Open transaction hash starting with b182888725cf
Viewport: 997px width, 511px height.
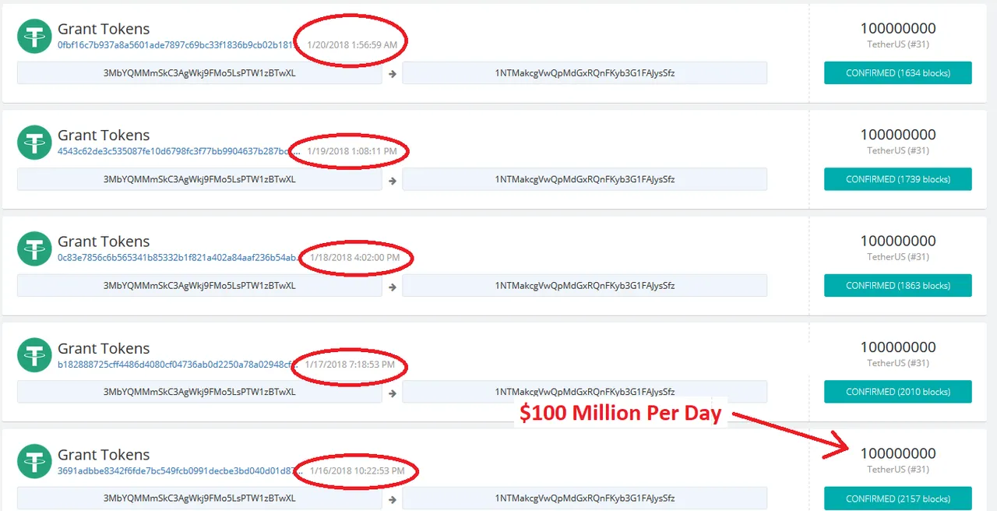pyautogui.click(x=178, y=364)
